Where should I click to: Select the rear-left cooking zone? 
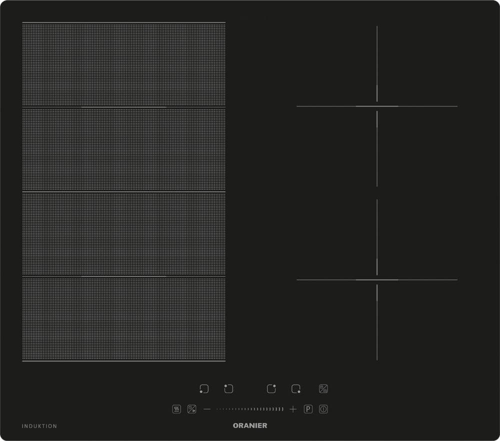228,389
